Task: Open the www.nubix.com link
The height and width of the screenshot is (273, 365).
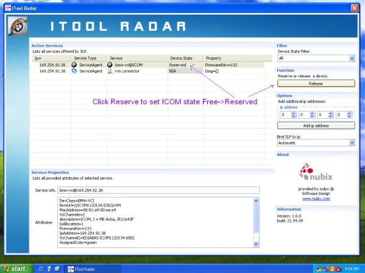Action: tap(316, 199)
